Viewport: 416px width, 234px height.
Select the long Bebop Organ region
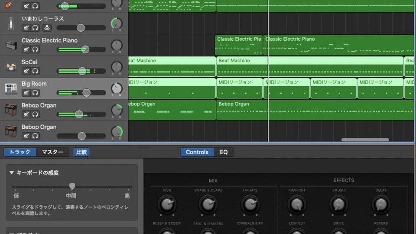coord(315,110)
